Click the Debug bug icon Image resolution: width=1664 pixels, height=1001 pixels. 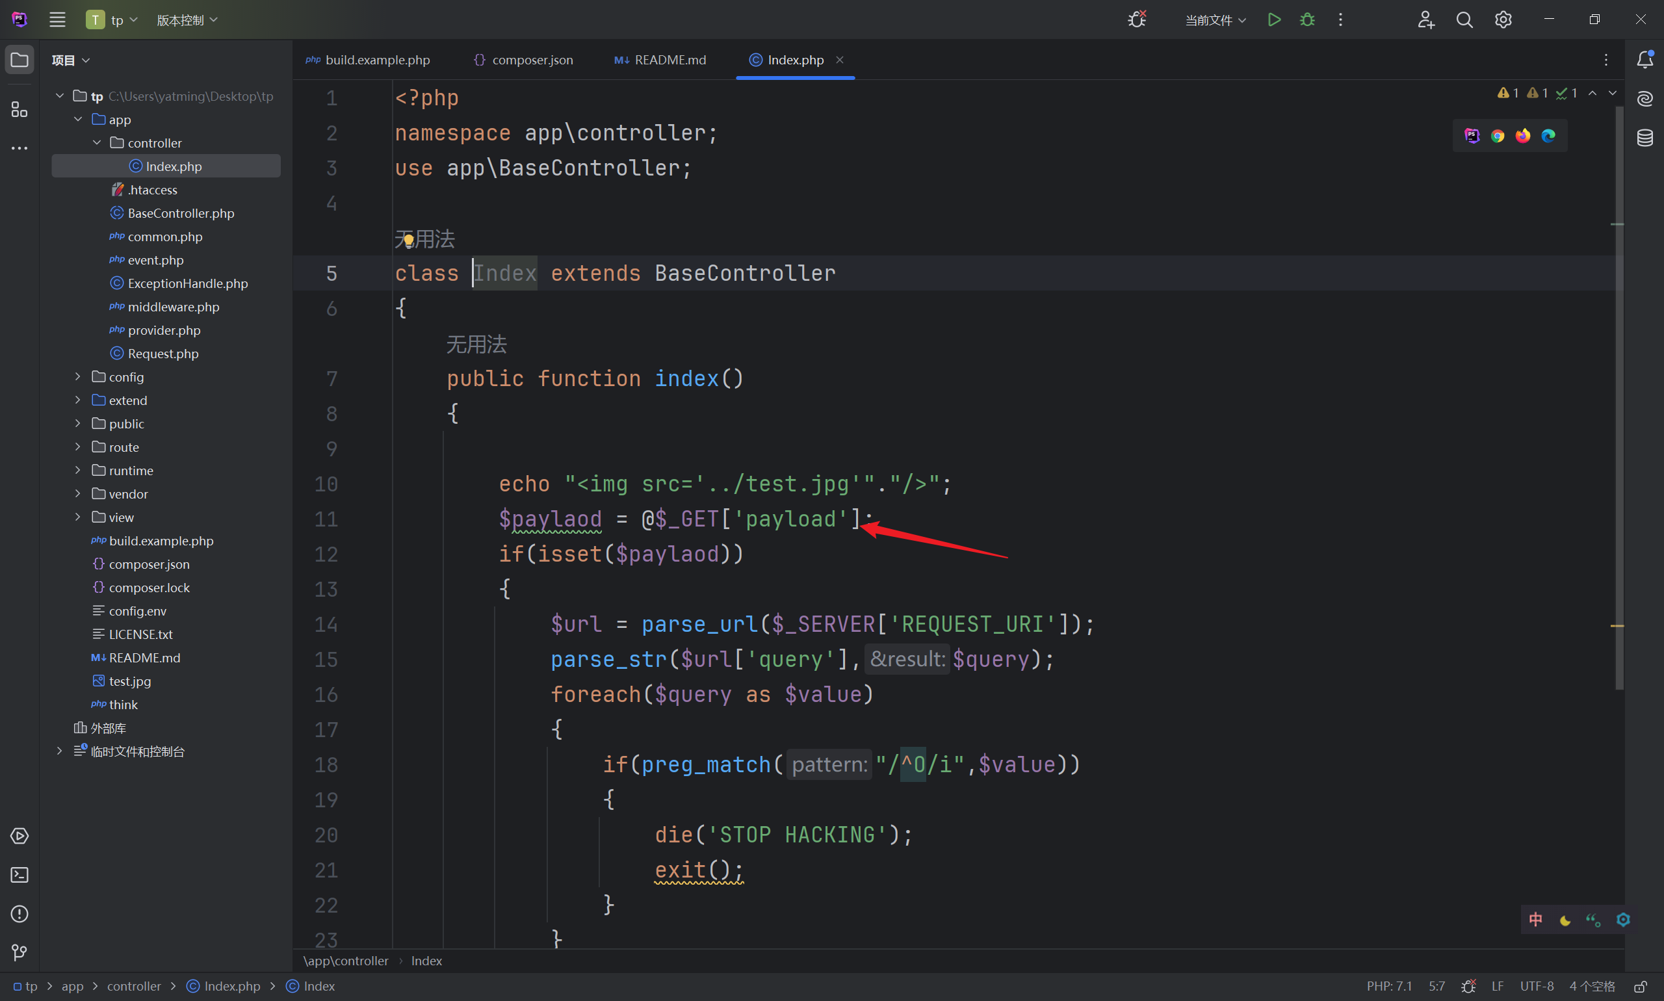point(1306,19)
